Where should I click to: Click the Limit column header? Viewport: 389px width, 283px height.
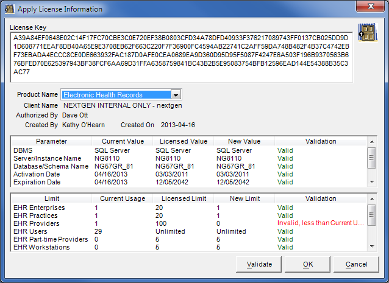click(52, 198)
